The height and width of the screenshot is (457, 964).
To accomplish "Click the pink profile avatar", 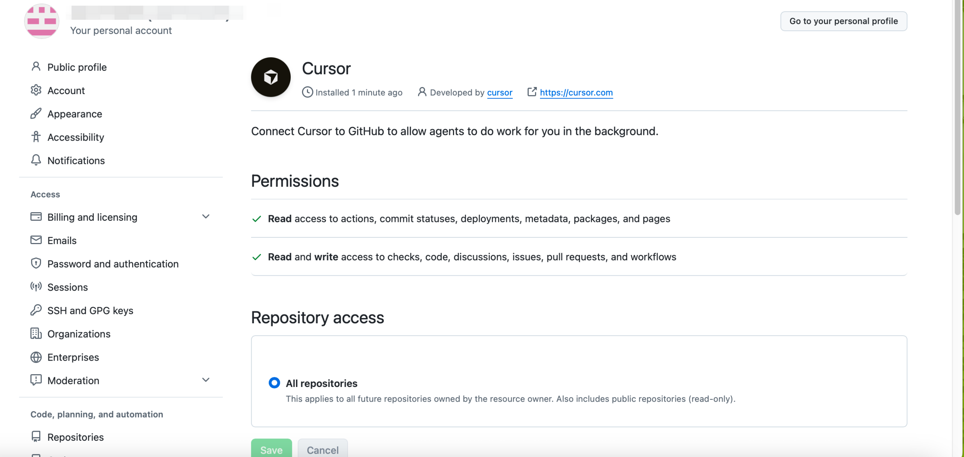I will pyautogui.click(x=42, y=21).
